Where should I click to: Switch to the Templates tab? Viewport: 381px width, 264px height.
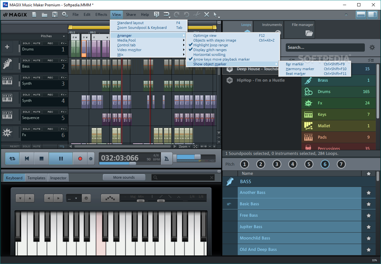[x=36, y=178]
